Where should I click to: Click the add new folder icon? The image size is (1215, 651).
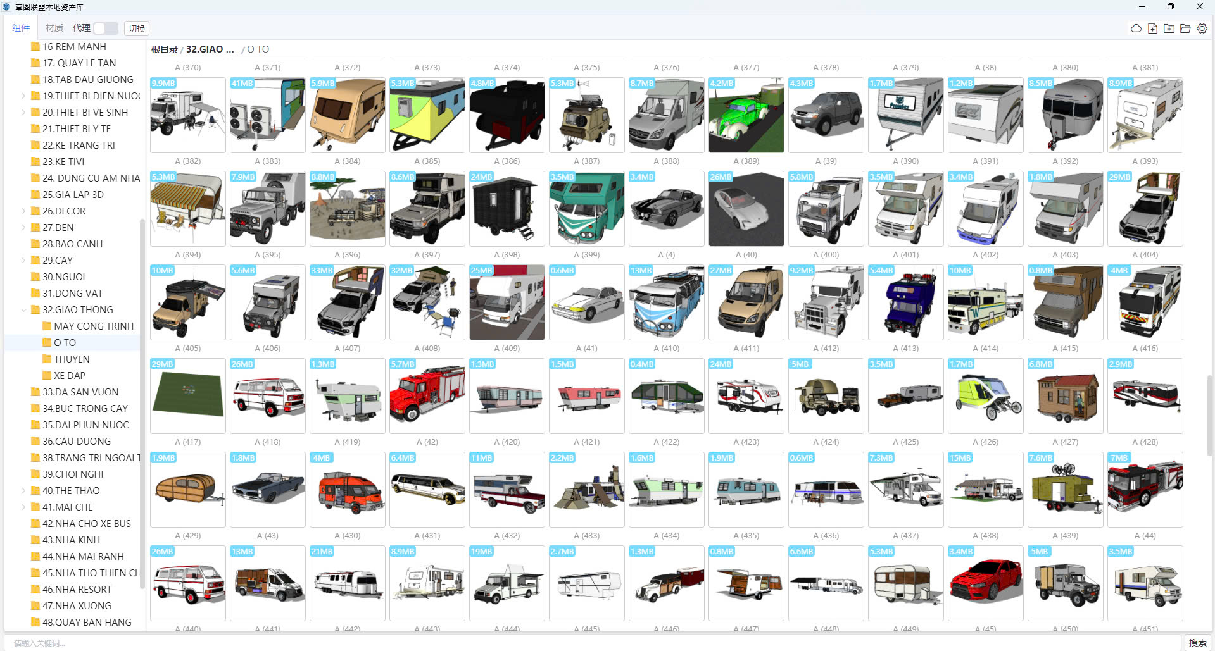coord(1169,28)
